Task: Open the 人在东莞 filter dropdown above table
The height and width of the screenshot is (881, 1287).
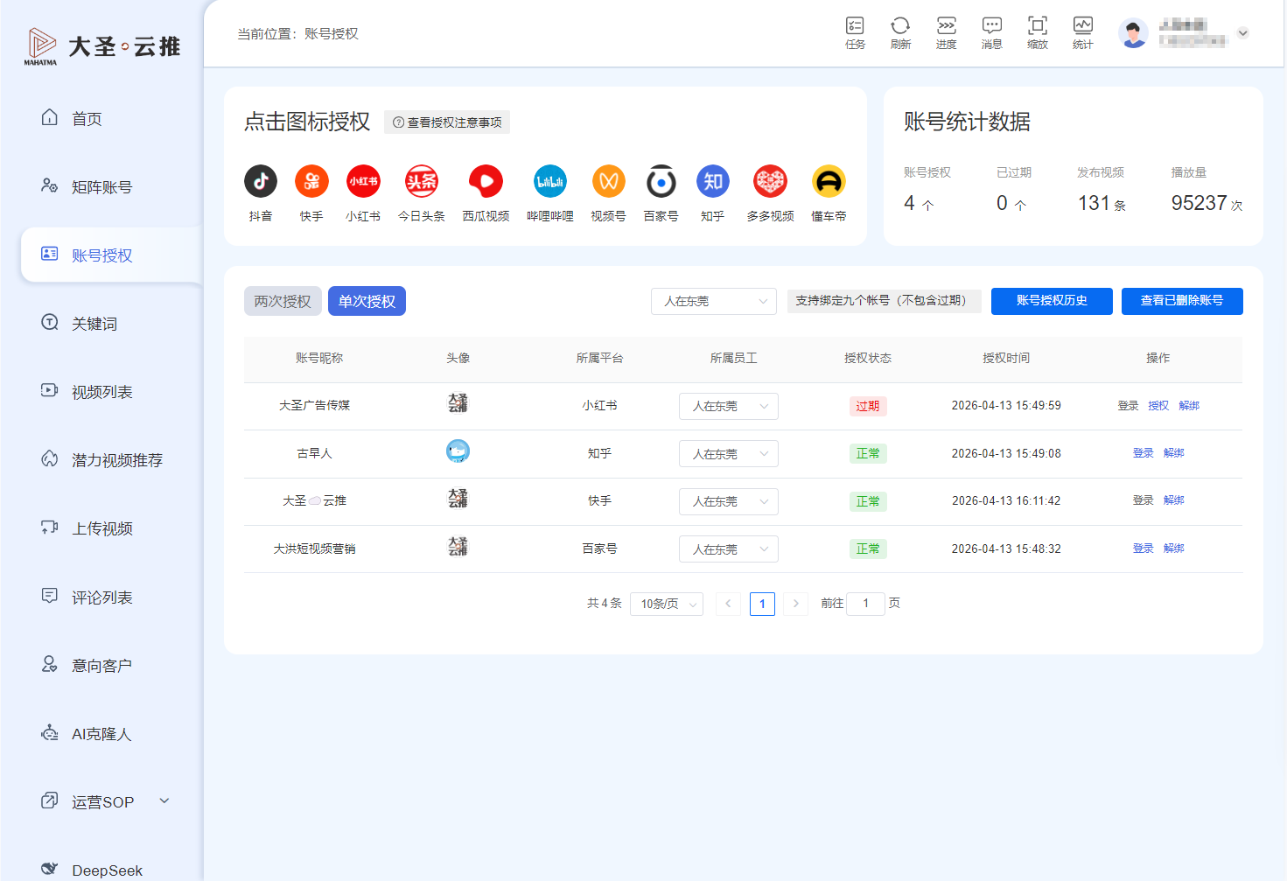Action: (x=714, y=301)
